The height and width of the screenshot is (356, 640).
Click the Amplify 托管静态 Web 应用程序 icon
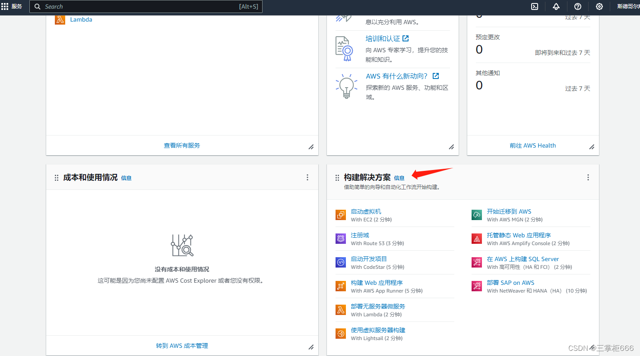(x=477, y=239)
